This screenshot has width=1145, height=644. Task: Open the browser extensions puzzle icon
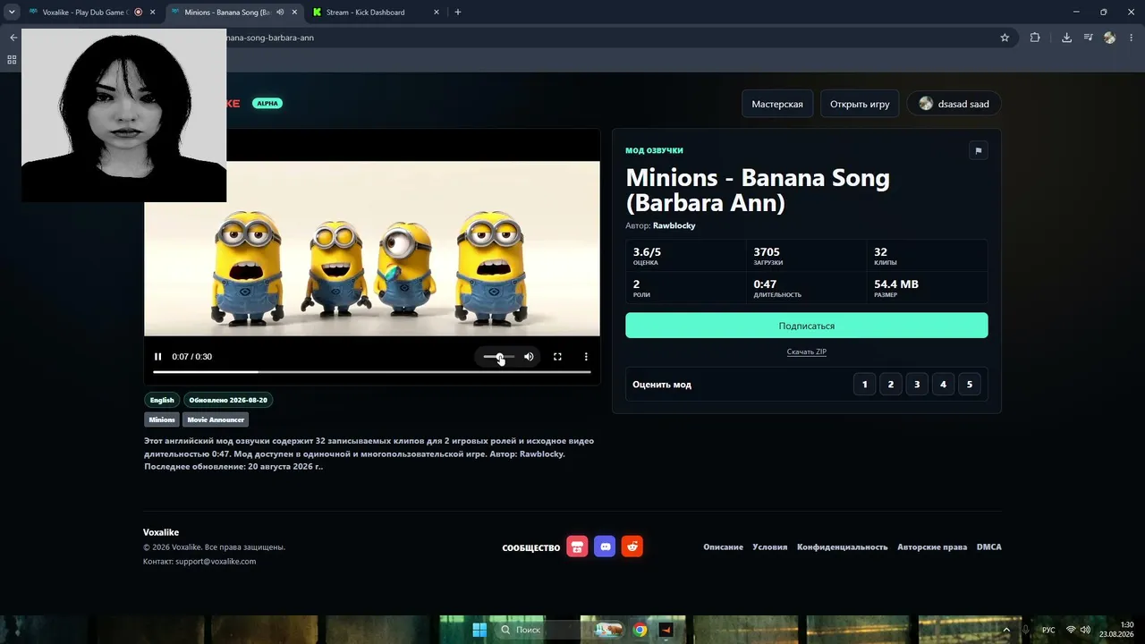pyautogui.click(x=1035, y=38)
